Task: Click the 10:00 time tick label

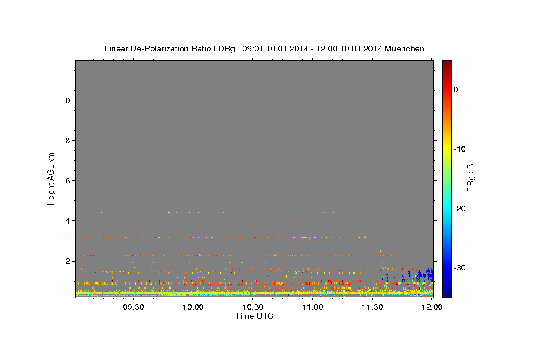Action: click(x=193, y=307)
